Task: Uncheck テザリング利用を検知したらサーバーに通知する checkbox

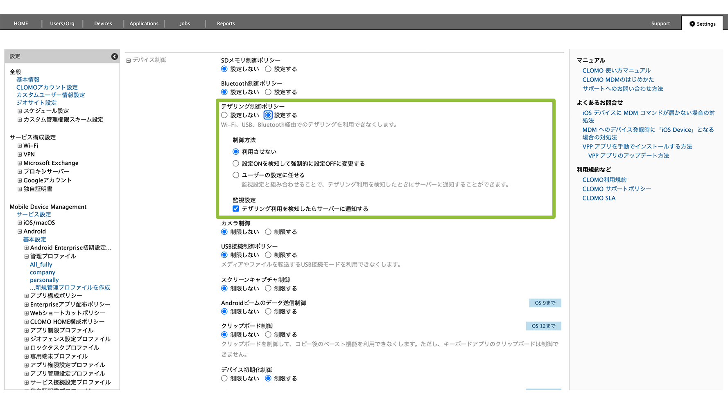Action: [236, 209]
